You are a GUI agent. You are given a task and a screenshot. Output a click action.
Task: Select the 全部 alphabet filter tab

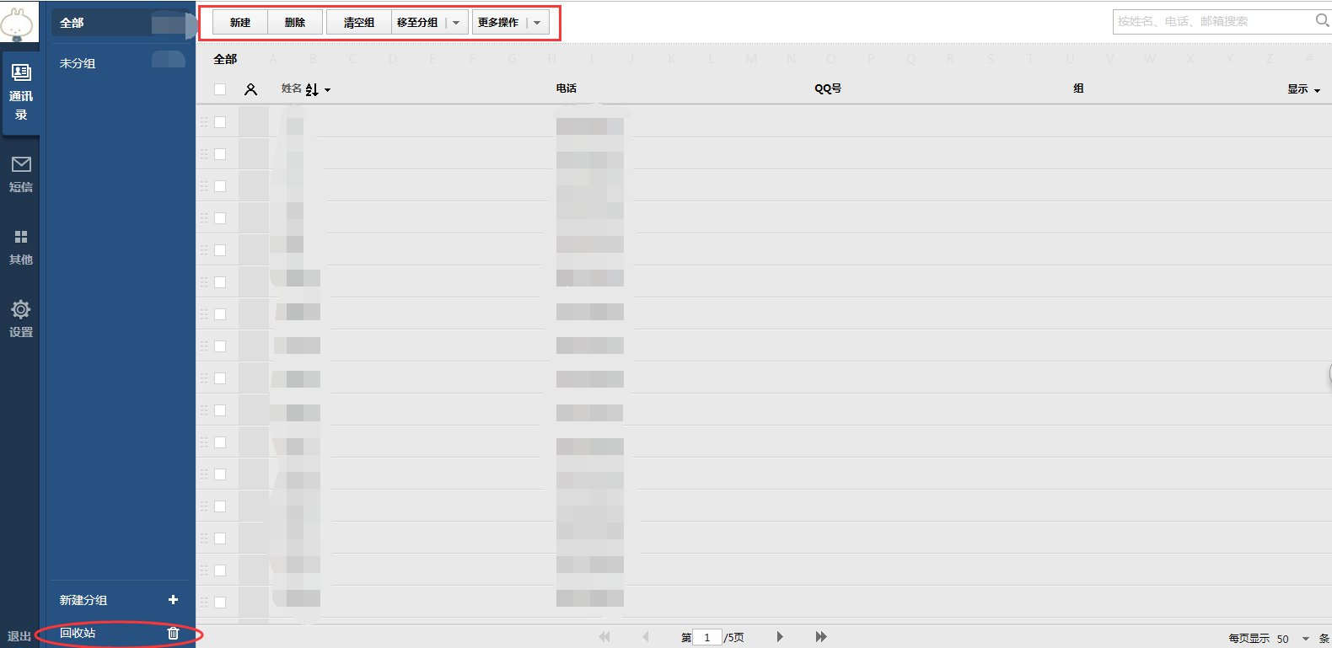tap(225, 59)
